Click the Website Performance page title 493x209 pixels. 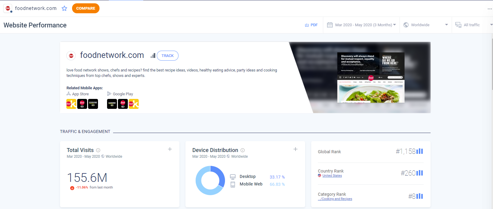(35, 25)
